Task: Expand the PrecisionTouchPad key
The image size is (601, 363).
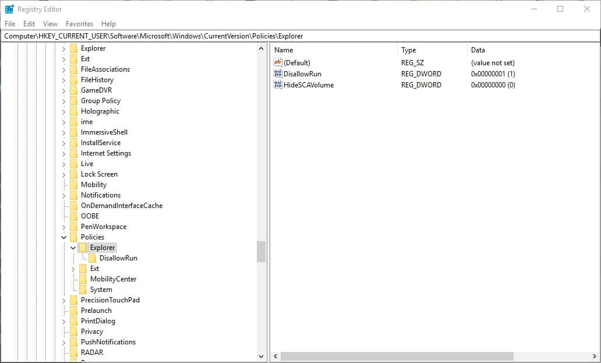Action: (x=63, y=300)
